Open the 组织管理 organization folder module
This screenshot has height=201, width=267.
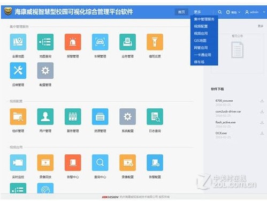[x=18, y=116]
